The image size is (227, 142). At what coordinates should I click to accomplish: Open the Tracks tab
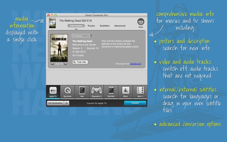point(91,26)
